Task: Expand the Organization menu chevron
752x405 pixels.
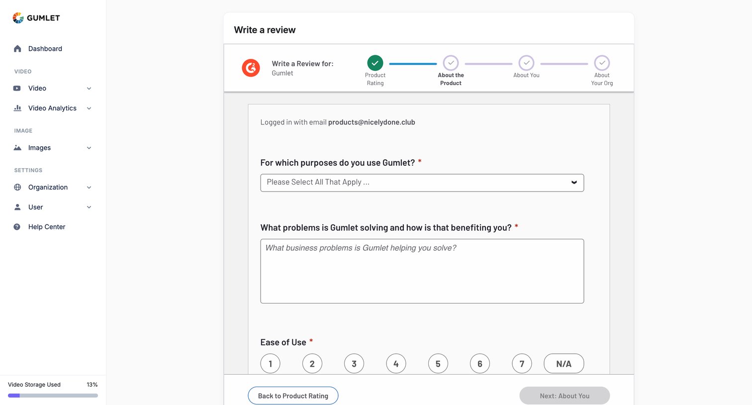Action: click(x=89, y=188)
